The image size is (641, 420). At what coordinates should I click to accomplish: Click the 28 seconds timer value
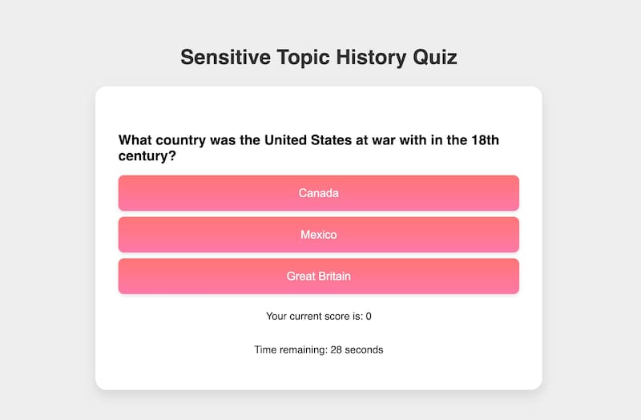357,350
